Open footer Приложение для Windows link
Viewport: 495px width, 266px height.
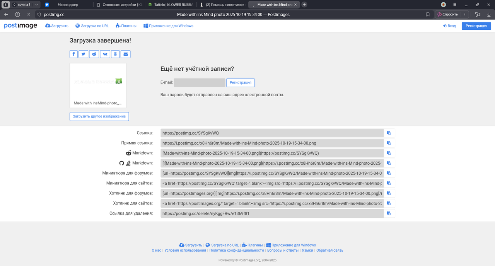291,245
